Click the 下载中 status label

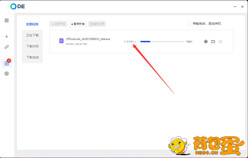point(189,42)
